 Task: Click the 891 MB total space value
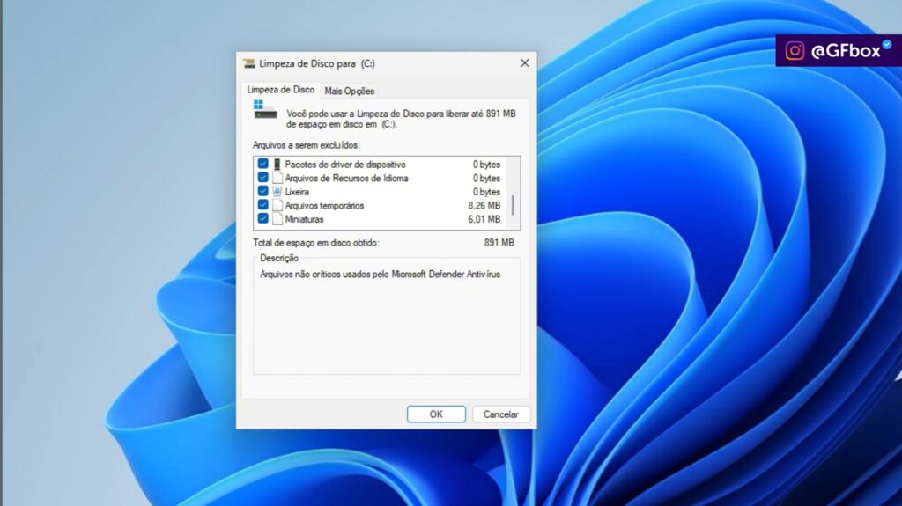(x=499, y=243)
